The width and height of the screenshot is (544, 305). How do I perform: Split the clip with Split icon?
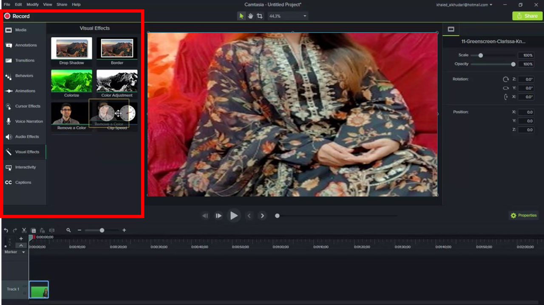pos(52,230)
